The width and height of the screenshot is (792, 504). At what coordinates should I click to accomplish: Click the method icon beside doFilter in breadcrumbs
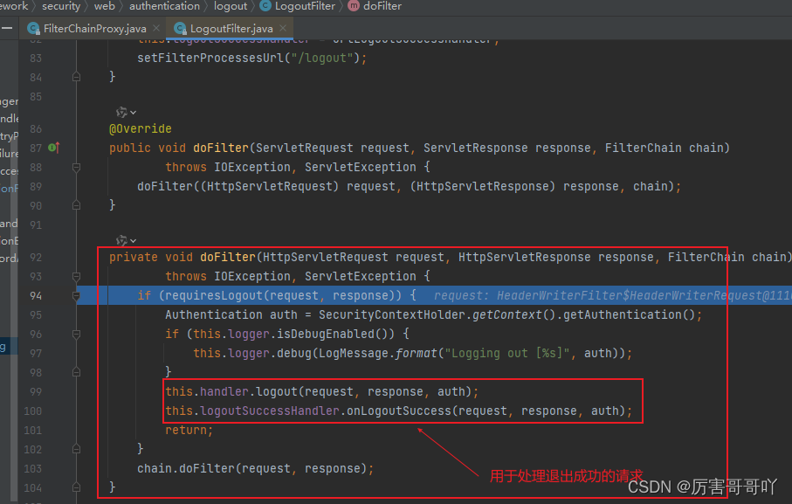(x=355, y=6)
